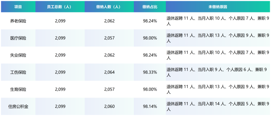271x116 pixels.
Task: Select the 失业保险 row label
Action: [x=18, y=55]
